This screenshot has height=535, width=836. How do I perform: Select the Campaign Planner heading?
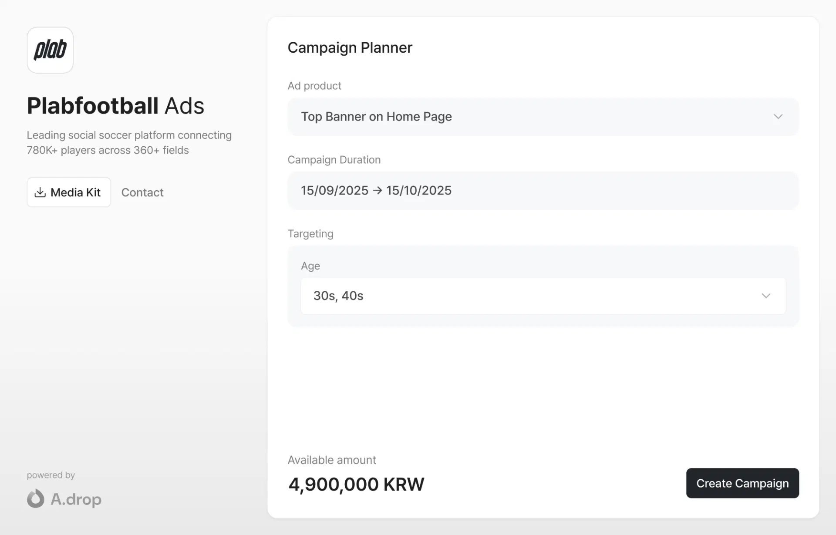pos(350,47)
